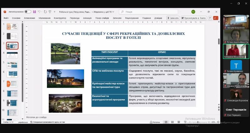Switch to the Анімація ribbon tab
The image size is (250, 133).
point(87,18)
